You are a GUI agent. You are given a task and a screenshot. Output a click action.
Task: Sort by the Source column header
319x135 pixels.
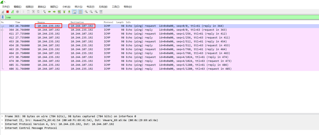click(x=53, y=22)
